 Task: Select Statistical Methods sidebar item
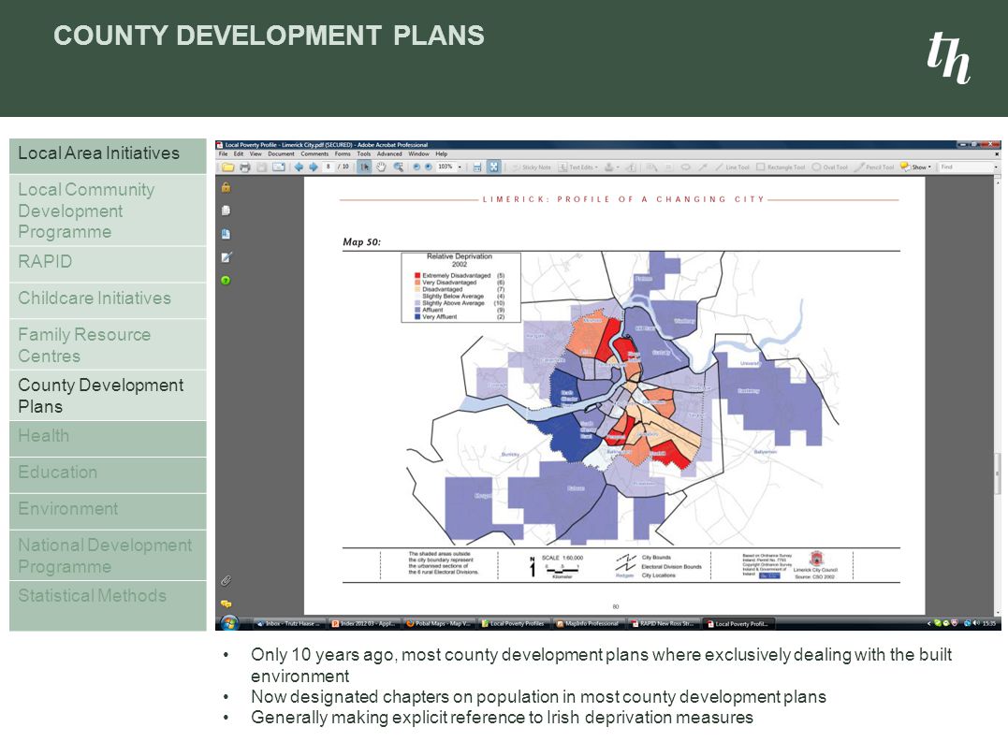[x=108, y=605]
